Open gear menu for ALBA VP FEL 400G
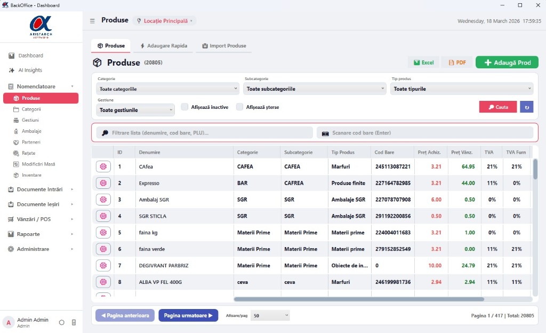The image size is (546, 333). coord(103,282)
